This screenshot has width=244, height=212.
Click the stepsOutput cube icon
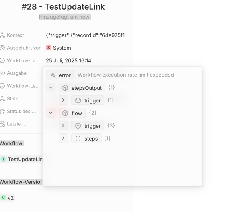65,88
